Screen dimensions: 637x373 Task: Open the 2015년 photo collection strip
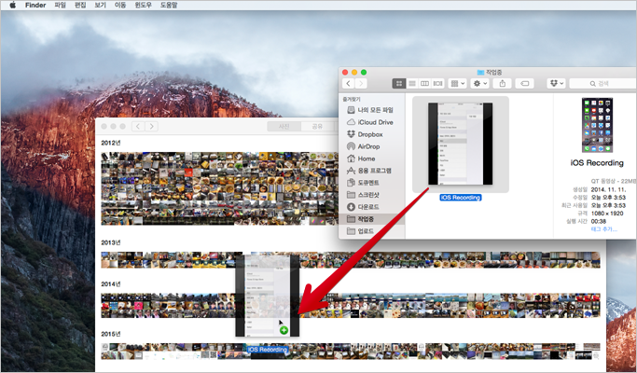[351, 351]
